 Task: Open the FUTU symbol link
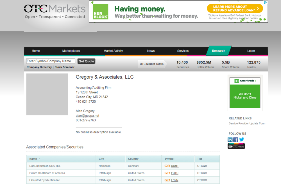(175, 173)
